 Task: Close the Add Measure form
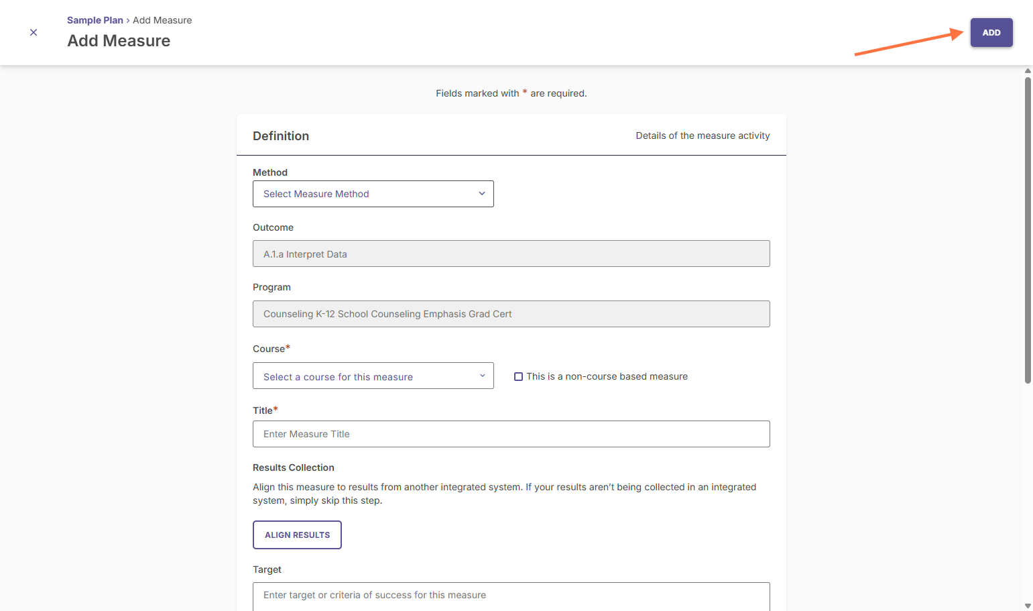click(34, 32)
